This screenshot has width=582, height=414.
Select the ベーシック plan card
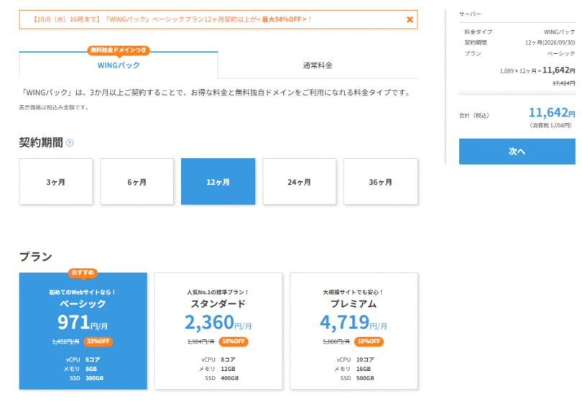tap(83, 331)
